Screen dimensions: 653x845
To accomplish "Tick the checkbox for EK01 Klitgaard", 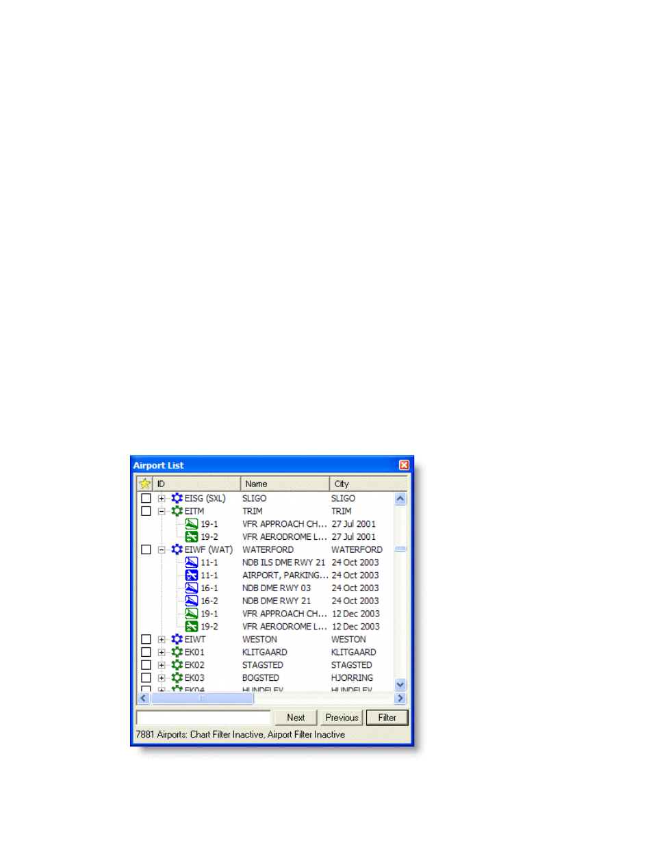I will [146, 652].
